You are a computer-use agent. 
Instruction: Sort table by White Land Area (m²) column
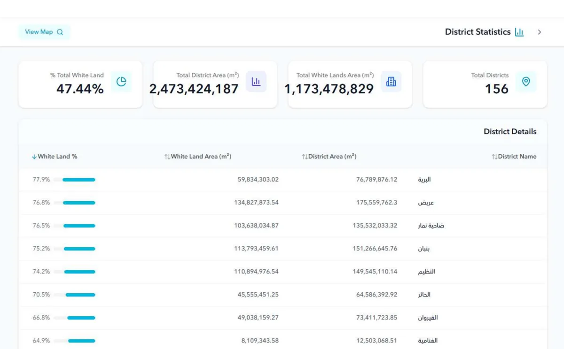coord(198,156)
